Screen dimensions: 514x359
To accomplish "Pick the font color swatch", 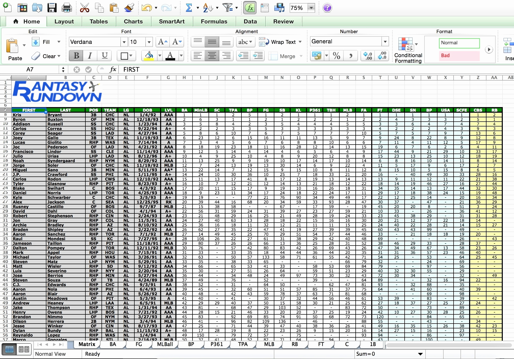I will click(x=170, y=56).
